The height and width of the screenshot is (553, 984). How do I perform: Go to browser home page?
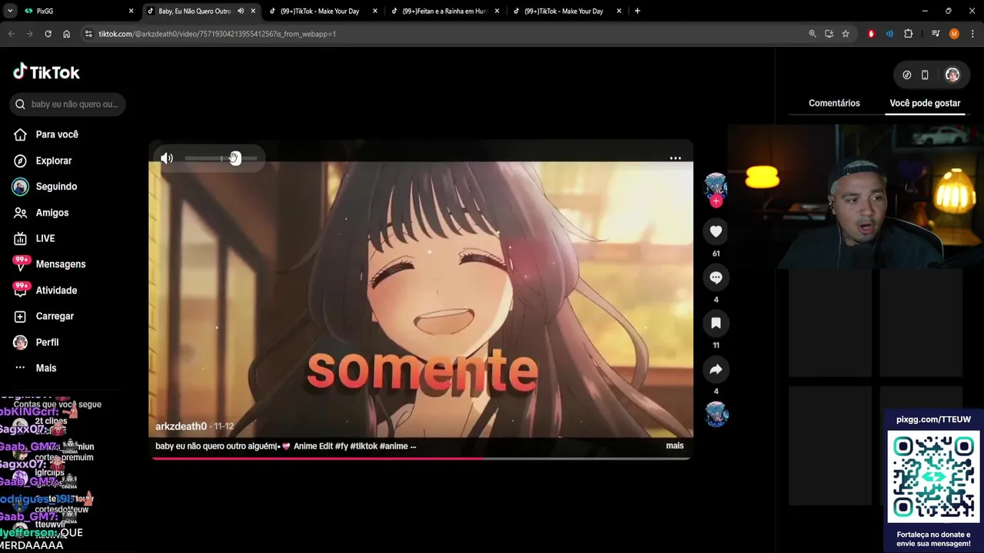click(x=66, y=34)
